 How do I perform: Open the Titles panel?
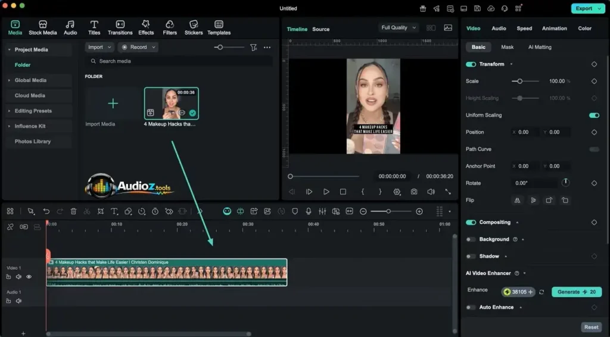tap(94, 28)
